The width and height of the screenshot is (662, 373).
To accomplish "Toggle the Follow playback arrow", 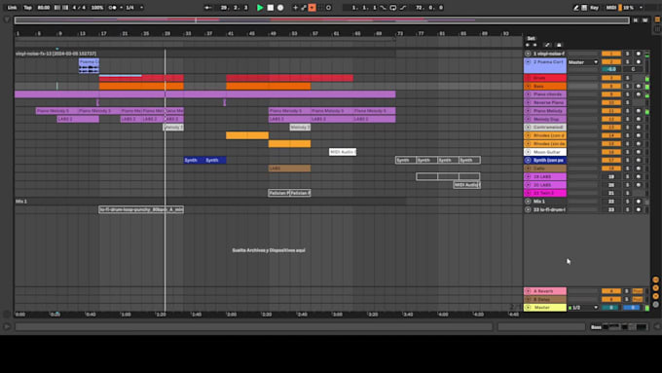I will (x=207, y=8).
